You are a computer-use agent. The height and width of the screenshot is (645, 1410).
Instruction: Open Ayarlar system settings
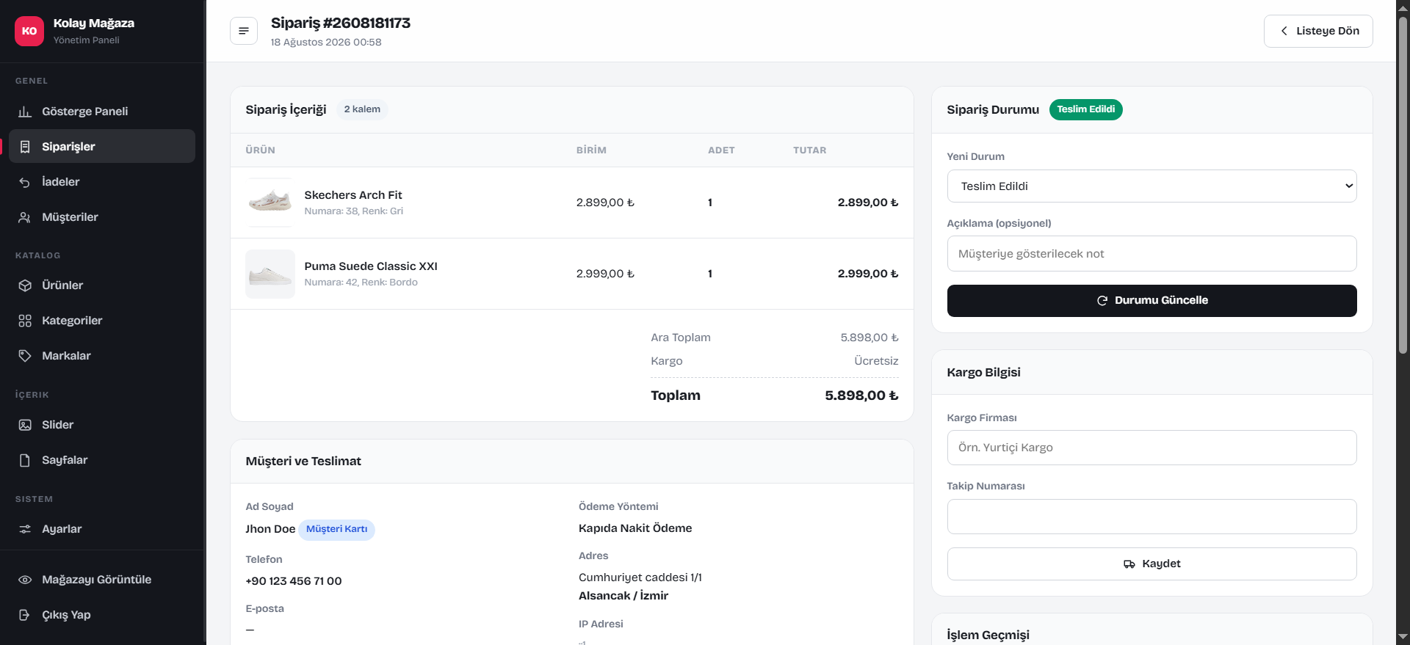102,529
